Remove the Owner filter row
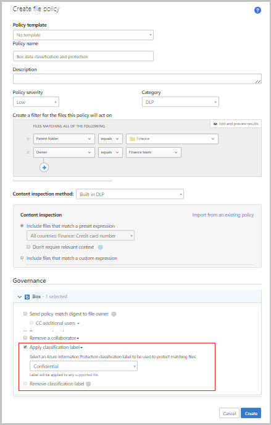This screenshot has width=271, height=425. click(28, 153)
